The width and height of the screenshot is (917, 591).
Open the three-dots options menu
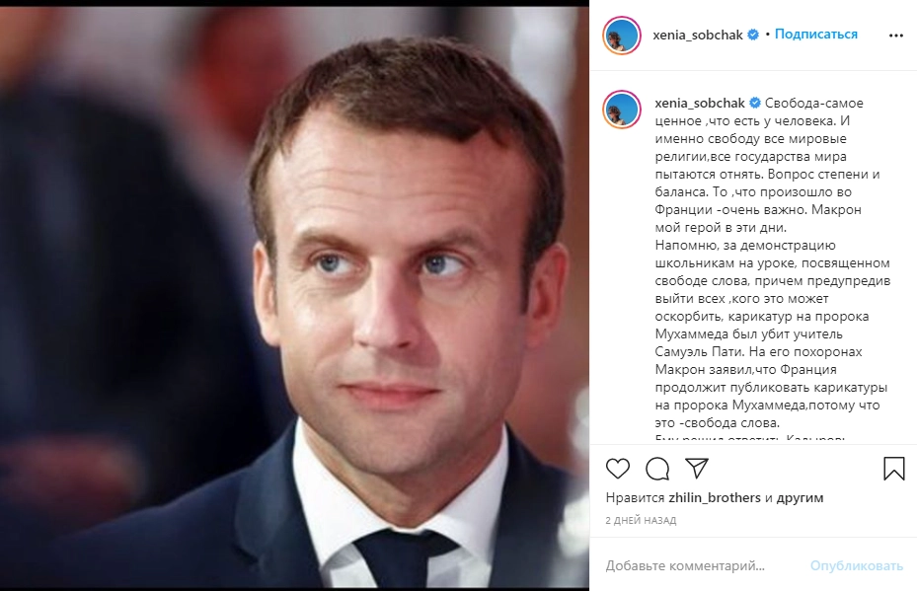[x=896, y=36]
